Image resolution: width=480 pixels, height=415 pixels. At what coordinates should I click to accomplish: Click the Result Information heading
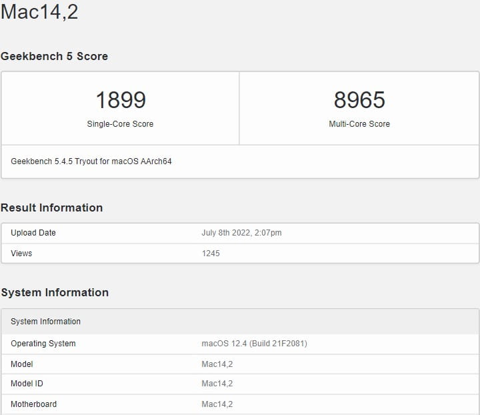coord(52,207)
